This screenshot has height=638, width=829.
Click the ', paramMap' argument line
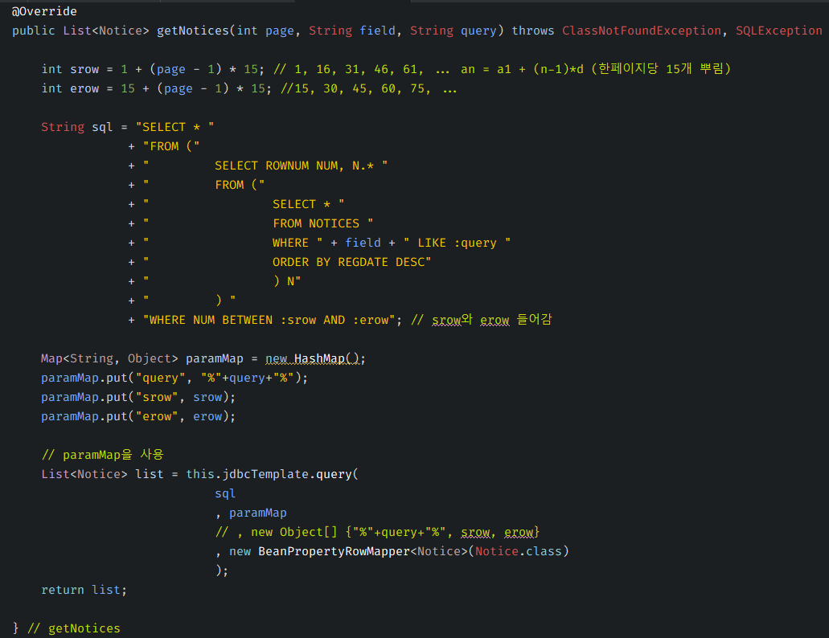(x=251, y=513)
